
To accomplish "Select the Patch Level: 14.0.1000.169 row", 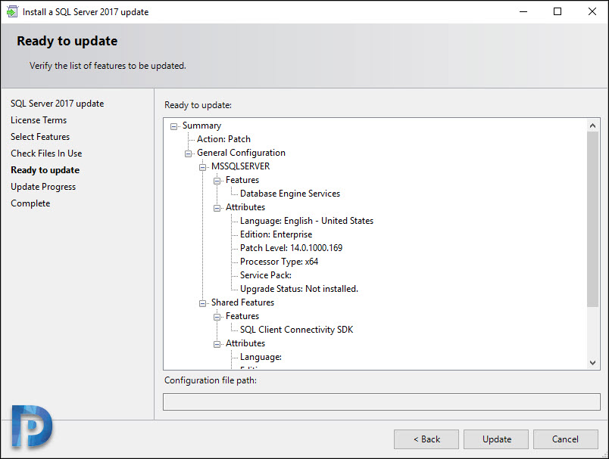I will point(292,248).
